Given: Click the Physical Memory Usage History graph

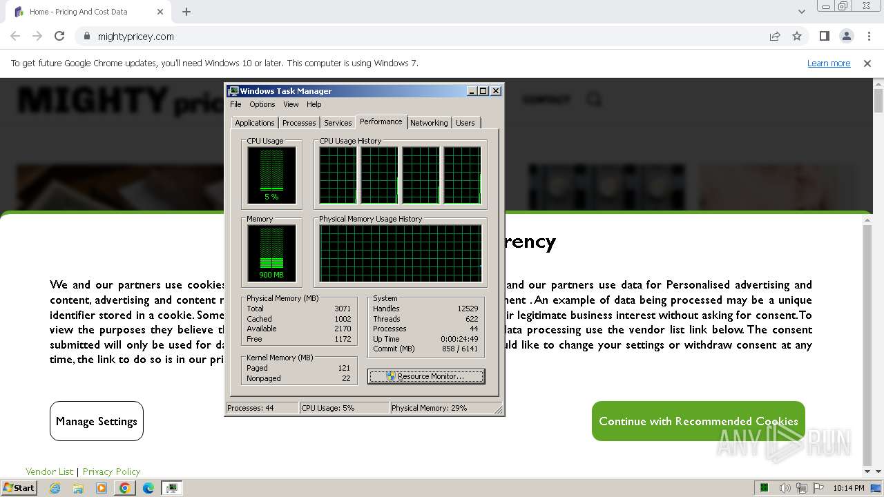Looking at the screenshot, I should point(401,253).
